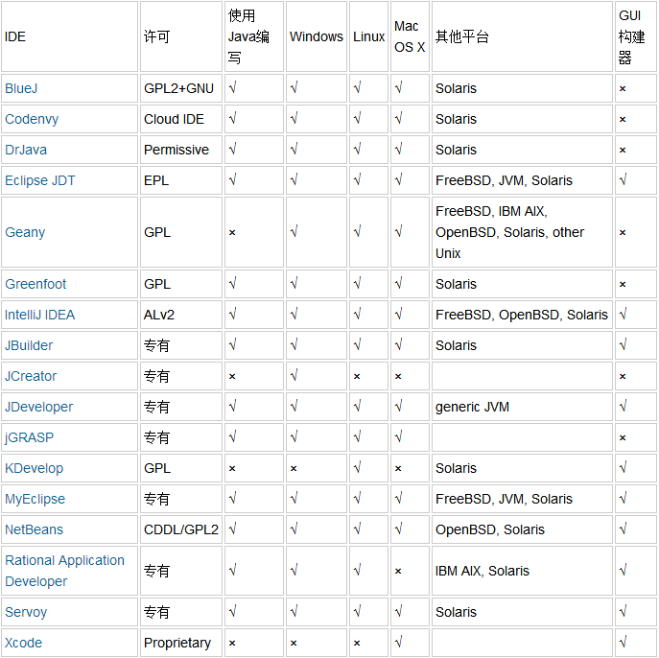The image size is (659, 658).
Task: Select KDevelop's GPL license cell
Action: pos(181,468)
